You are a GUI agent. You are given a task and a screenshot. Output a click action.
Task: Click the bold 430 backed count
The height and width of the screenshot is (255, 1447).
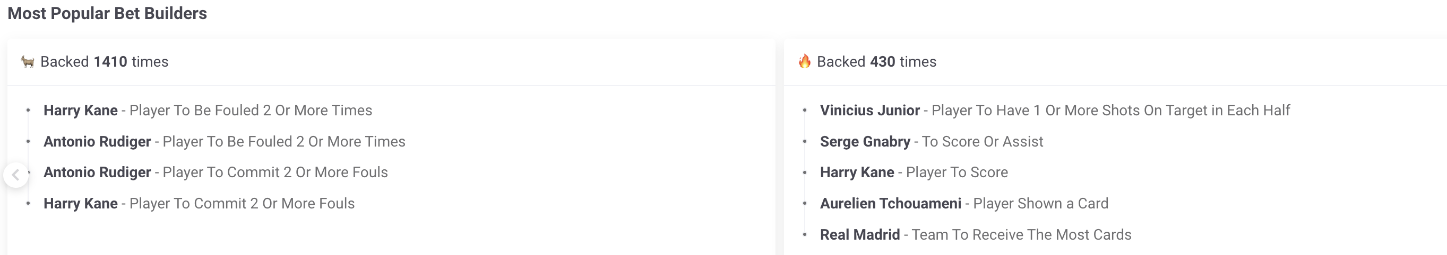[882, 62]
